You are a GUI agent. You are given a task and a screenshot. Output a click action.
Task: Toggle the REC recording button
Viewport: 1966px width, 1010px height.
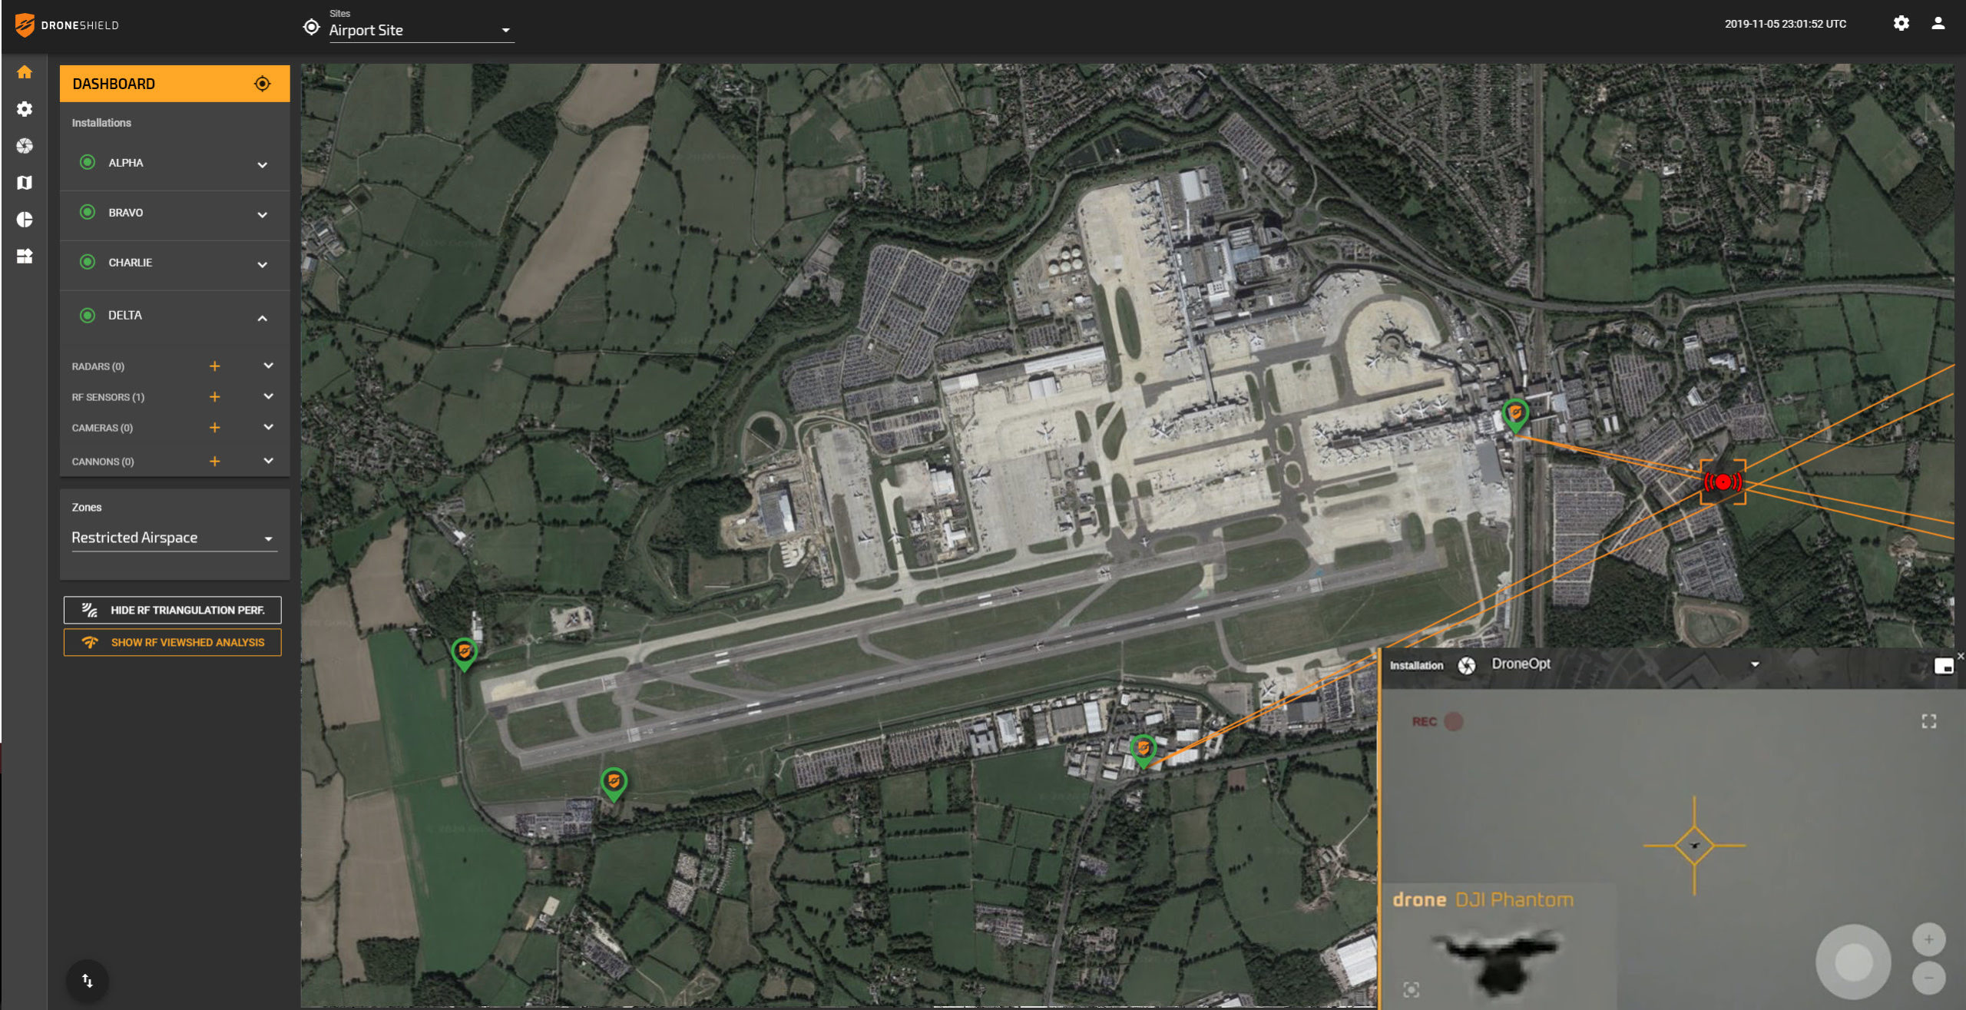point(1453,721)
